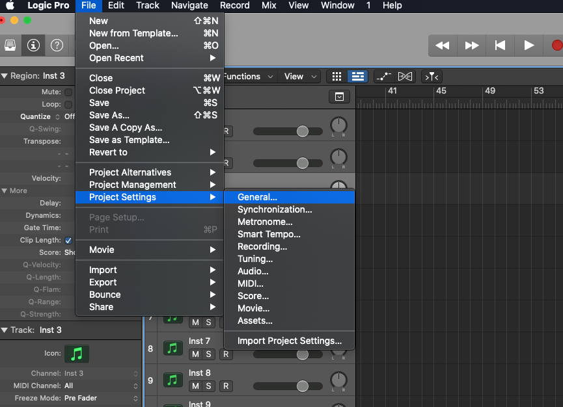Open the Freeze Mode popup
Viewport: 563px width, 407px height.
click(135, 399)
